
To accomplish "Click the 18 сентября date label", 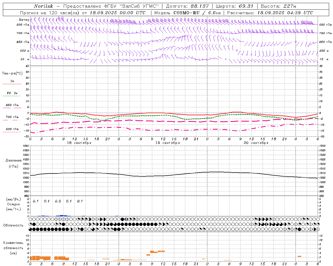I will (79, 143).
